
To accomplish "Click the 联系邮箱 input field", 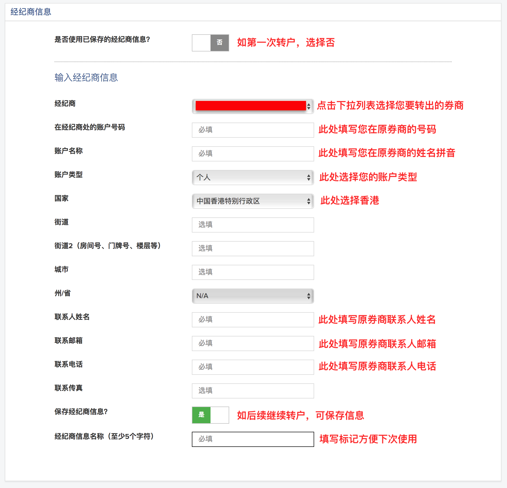I will (253, 343).
